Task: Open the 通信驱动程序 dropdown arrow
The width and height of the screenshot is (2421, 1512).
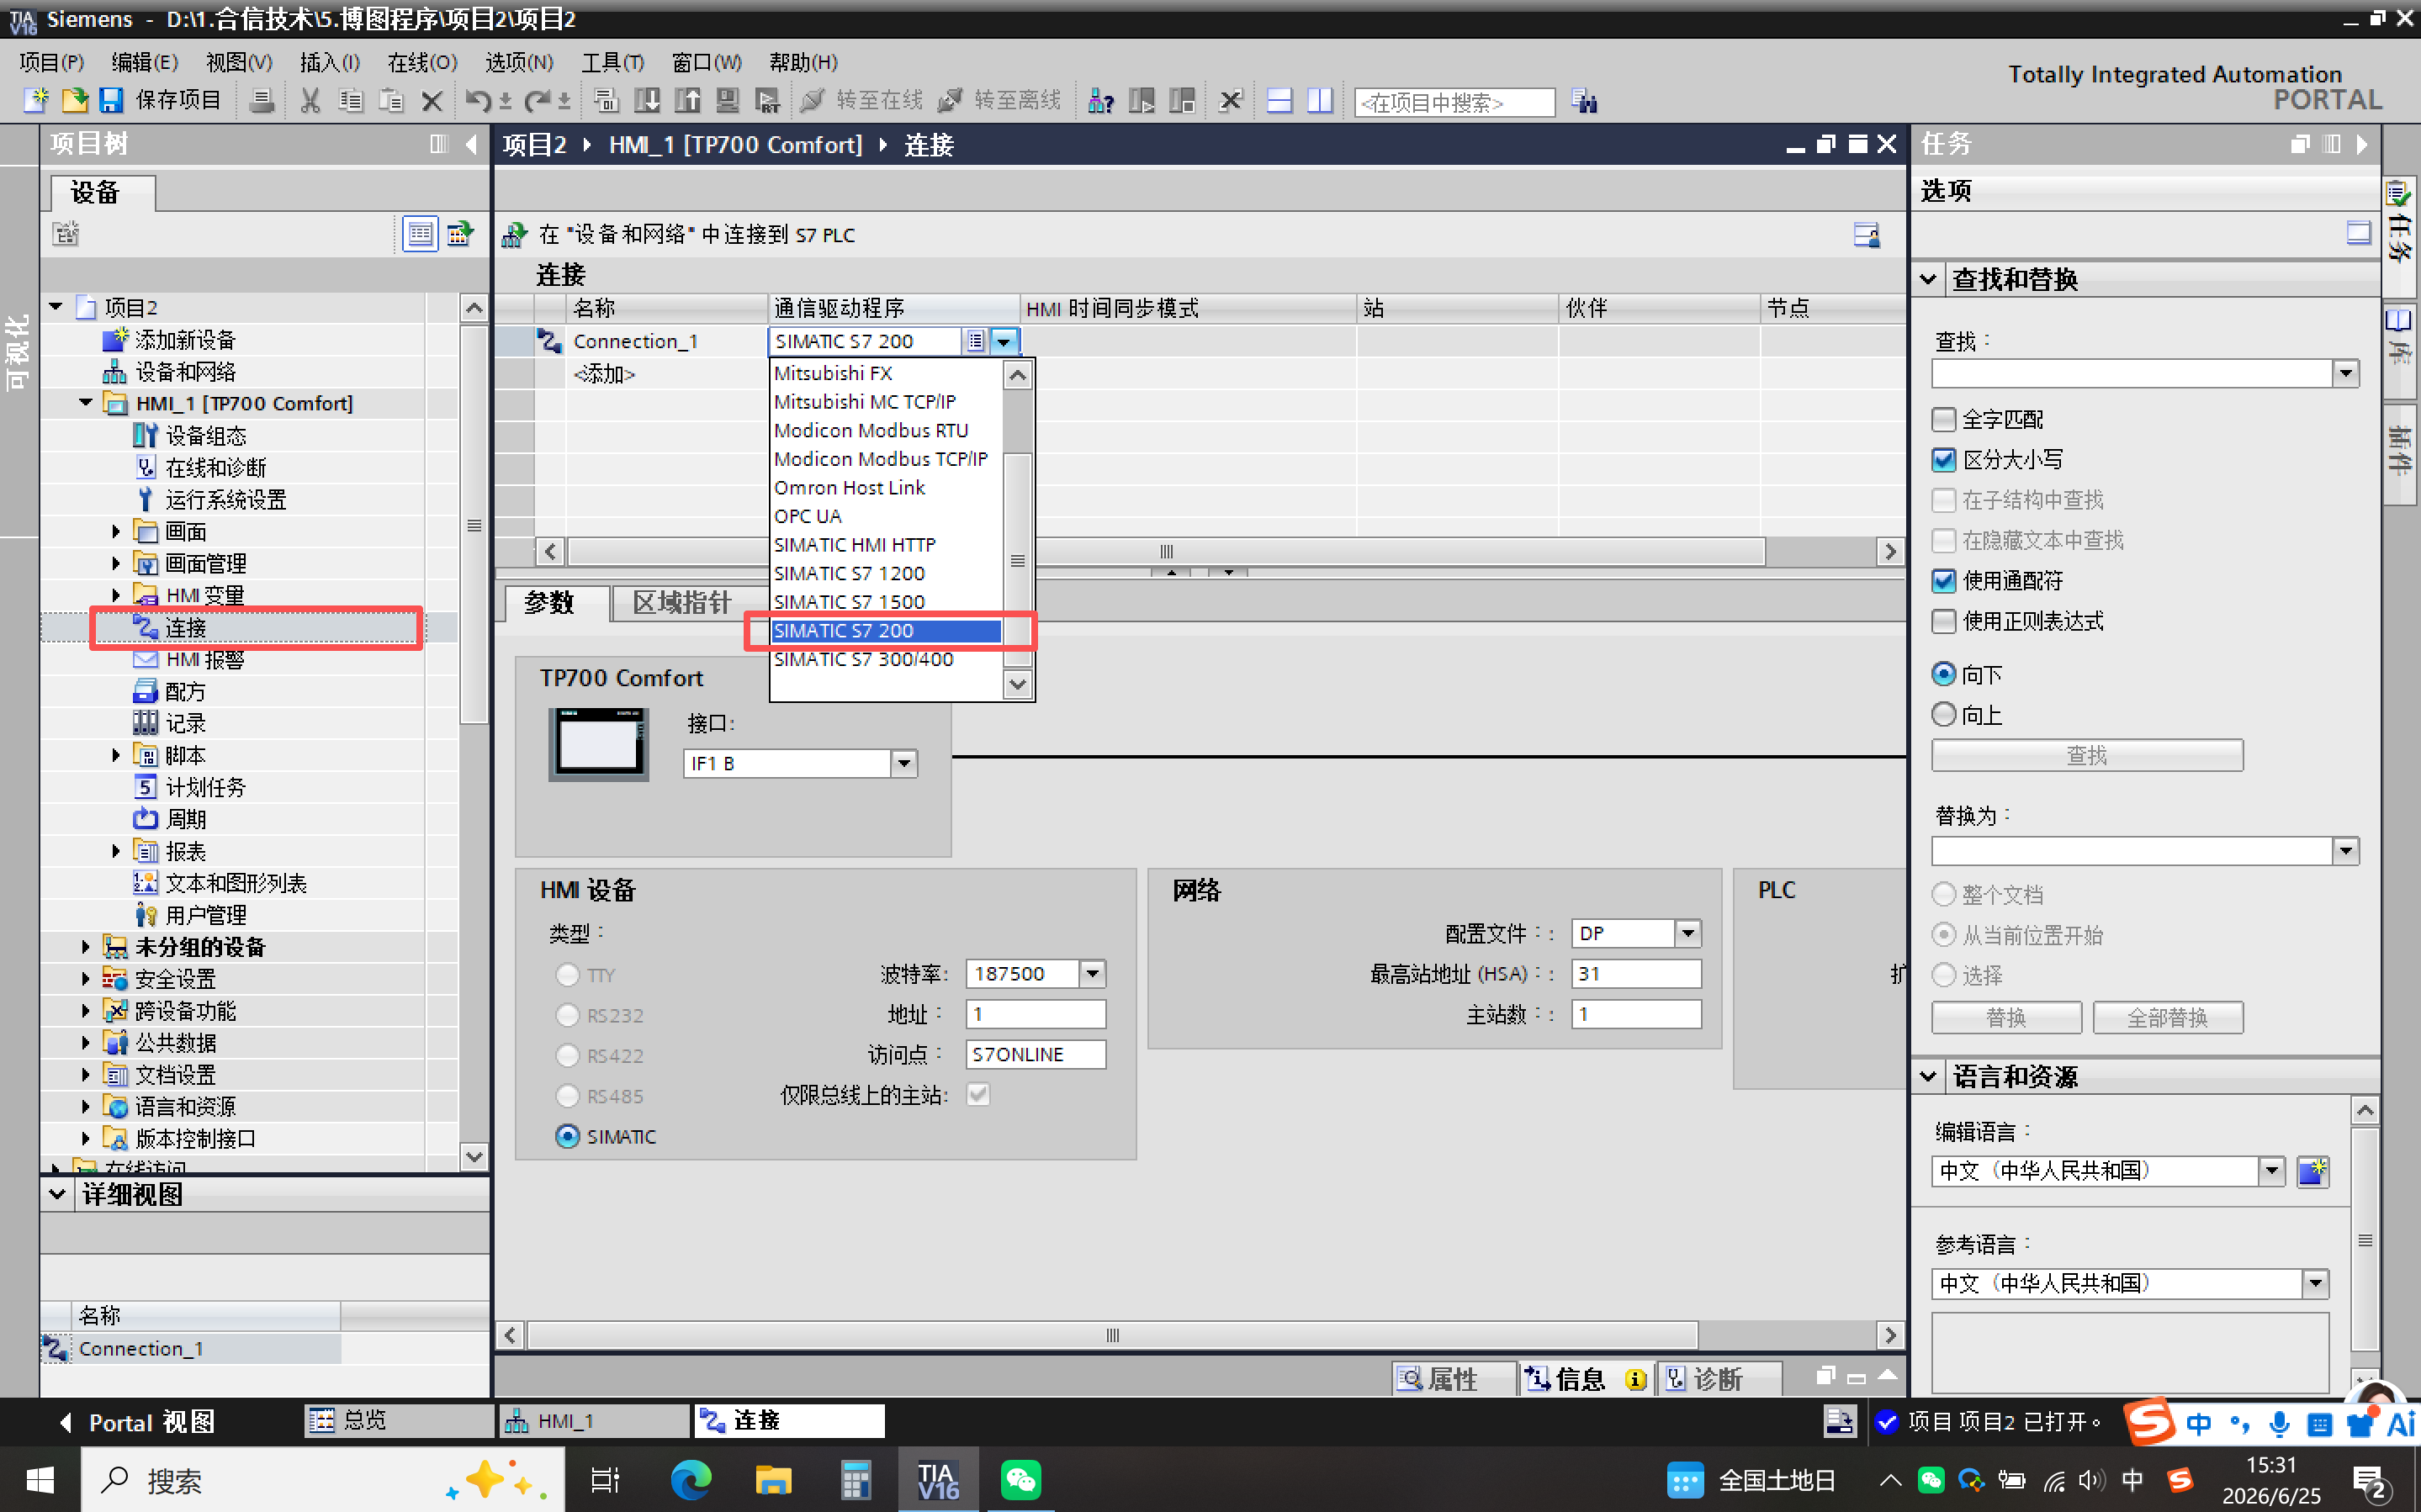Action: (x=1004, y=341)
